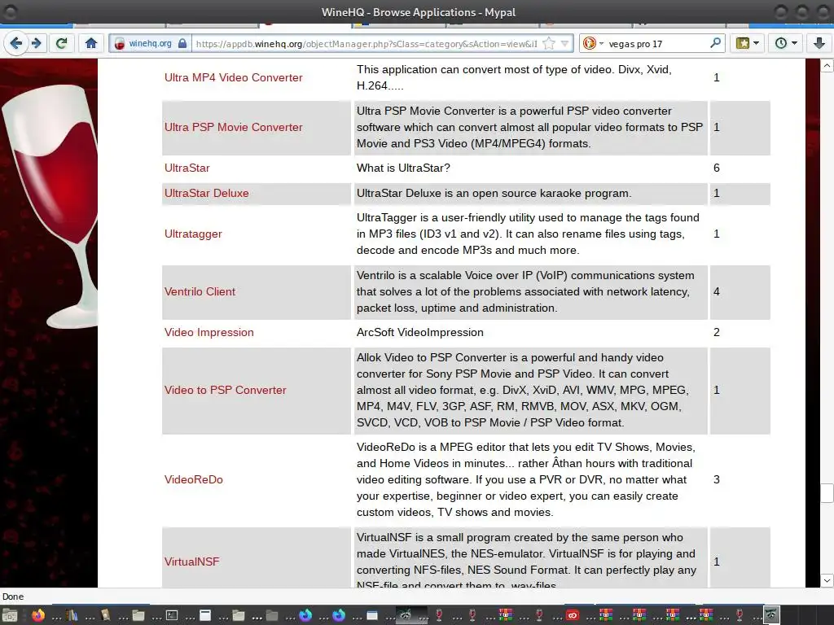Click 'UltraStar Deluxe is an open source karaoke program.'

(x=494, y=194)
